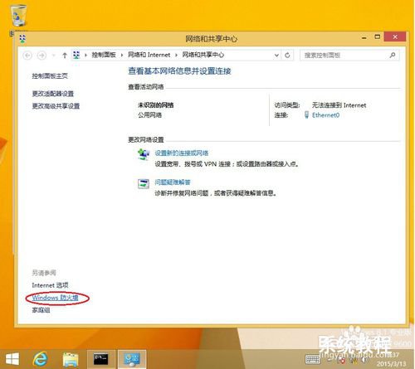Open the Ethernet0 connection link
Viewport: 415px width, 369px height.
tap(325, 115)
